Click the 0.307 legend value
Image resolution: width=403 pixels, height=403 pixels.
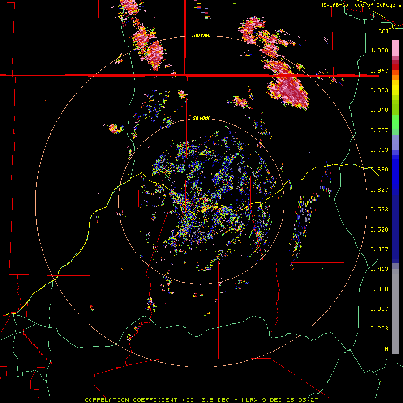(x=379, y=309)
